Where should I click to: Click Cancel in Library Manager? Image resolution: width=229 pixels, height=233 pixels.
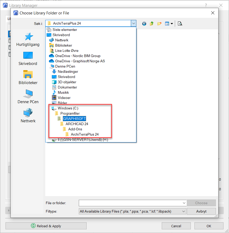pyautogui.click(x=176, y=226)
